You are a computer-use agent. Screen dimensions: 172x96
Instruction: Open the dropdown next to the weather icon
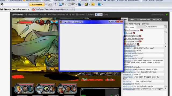click(76, 4)
